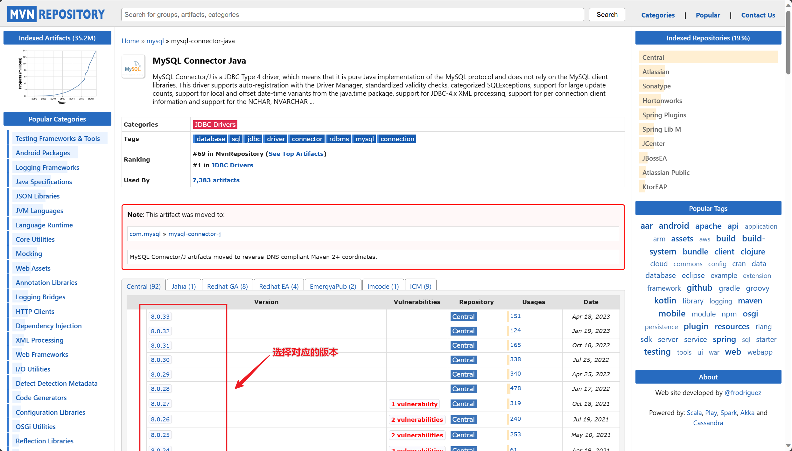This screenshot has height=451, width=792.
Task: Switch to the EmergyaPub (2) tab
Action: click(333, 286)
